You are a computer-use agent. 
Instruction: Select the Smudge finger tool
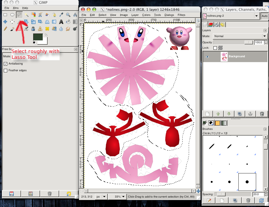tap(68, 29)
